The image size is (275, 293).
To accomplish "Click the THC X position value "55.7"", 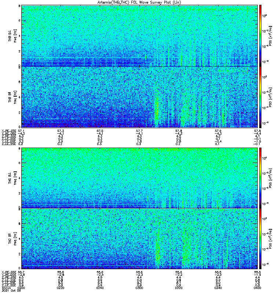I will [x=21, y=272].
